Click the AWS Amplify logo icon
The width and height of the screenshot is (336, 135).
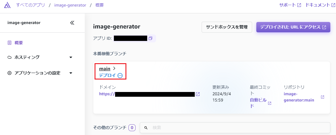click(x=8, y=5)
